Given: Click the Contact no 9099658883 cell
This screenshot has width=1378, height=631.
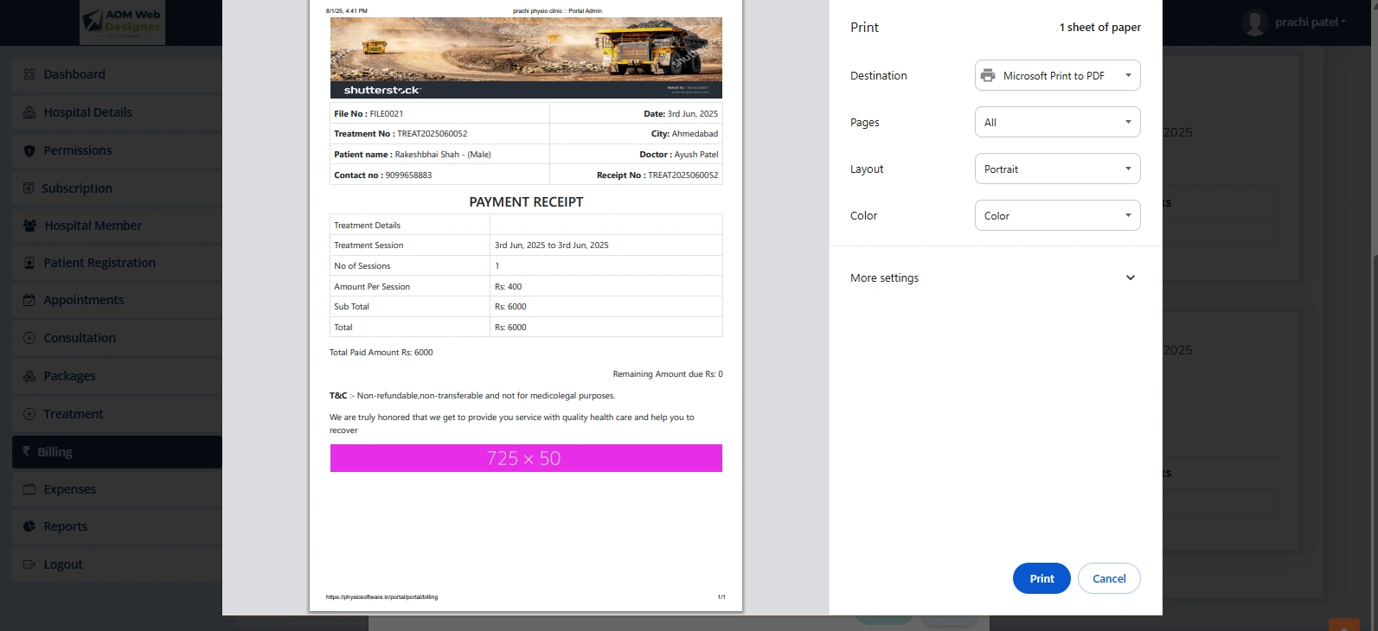Looking at the screenshot, I should 439,175.
